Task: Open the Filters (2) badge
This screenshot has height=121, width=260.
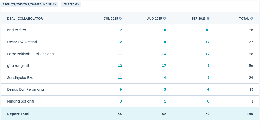Action: point(71,4)
